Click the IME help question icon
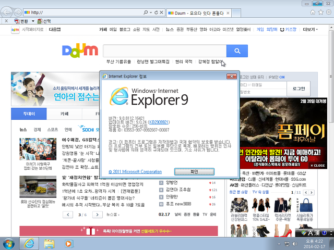 coord(324,233)
